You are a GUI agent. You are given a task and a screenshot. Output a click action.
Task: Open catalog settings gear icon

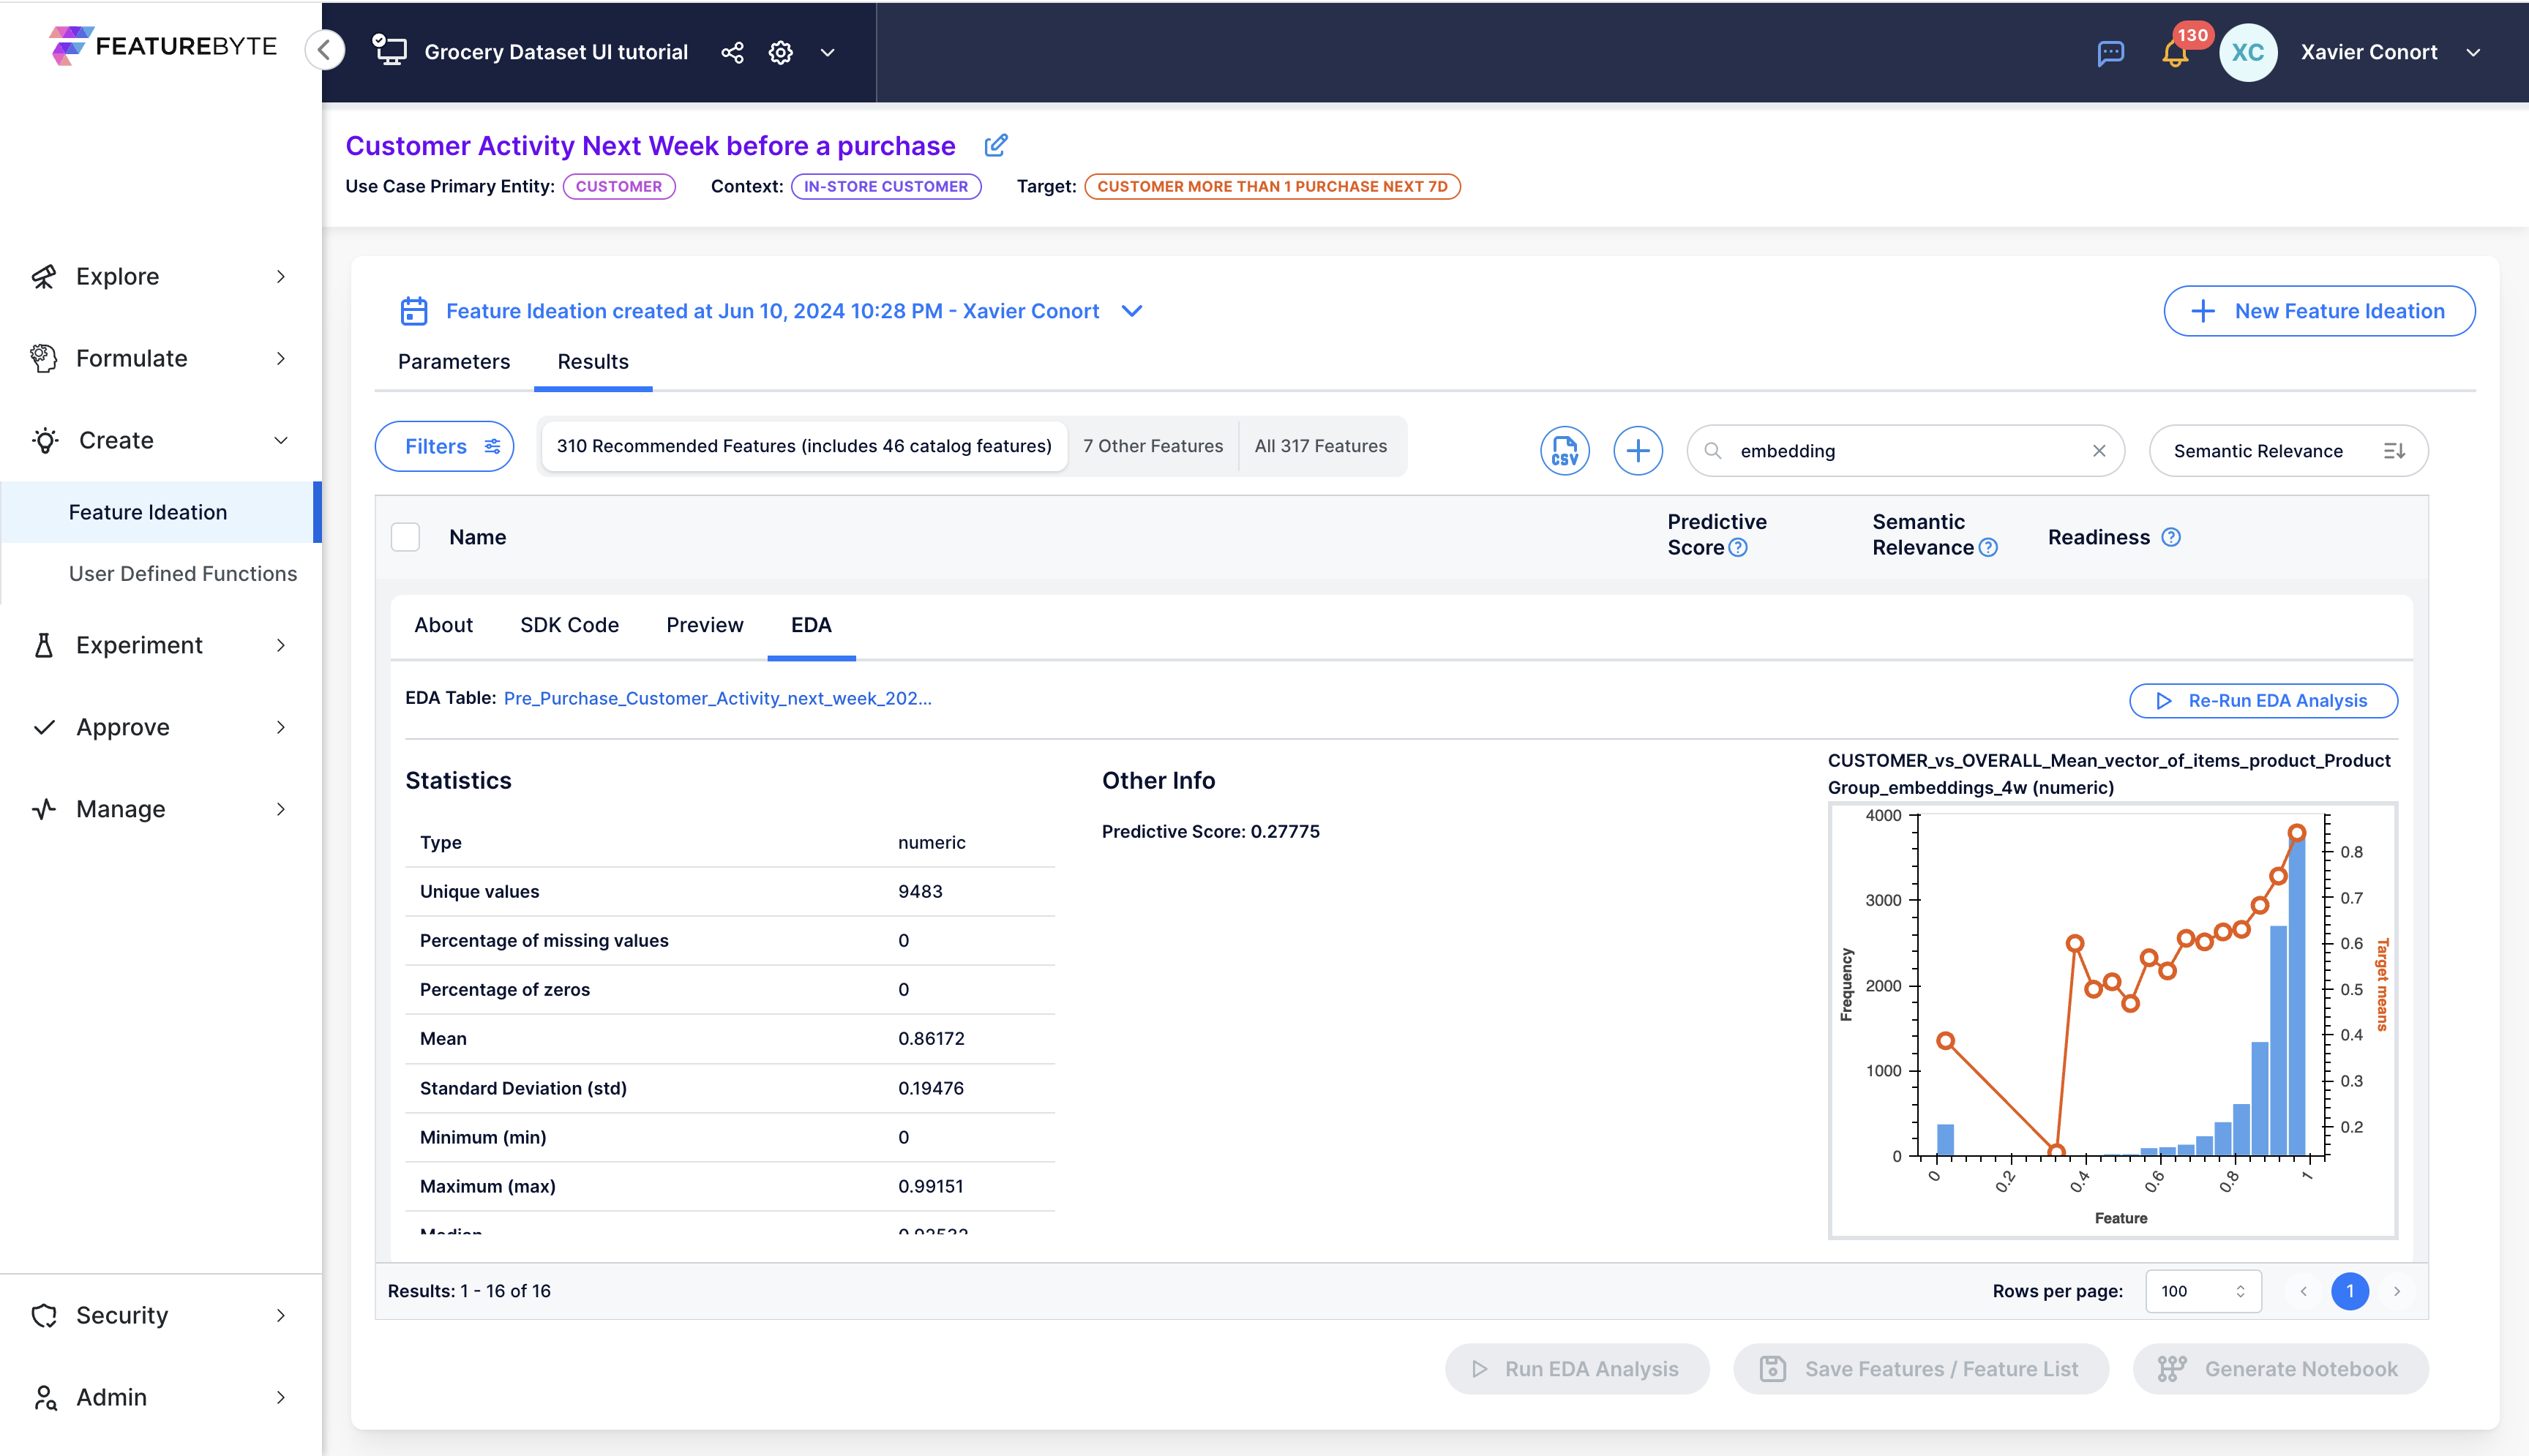781,52
